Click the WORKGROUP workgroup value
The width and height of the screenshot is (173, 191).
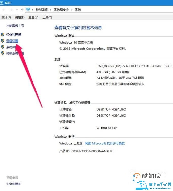[x=107, y=128]
